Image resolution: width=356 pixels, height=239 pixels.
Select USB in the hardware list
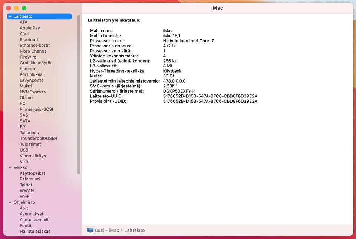tap(24, 150)
